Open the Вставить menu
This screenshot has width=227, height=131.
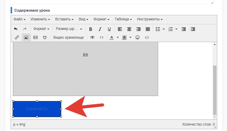pos(64,19)
